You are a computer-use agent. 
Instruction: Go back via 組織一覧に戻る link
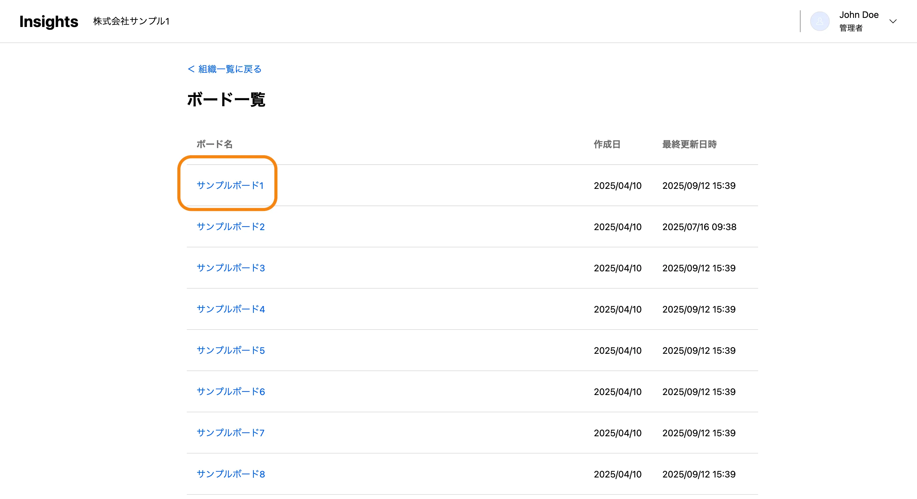225,69
